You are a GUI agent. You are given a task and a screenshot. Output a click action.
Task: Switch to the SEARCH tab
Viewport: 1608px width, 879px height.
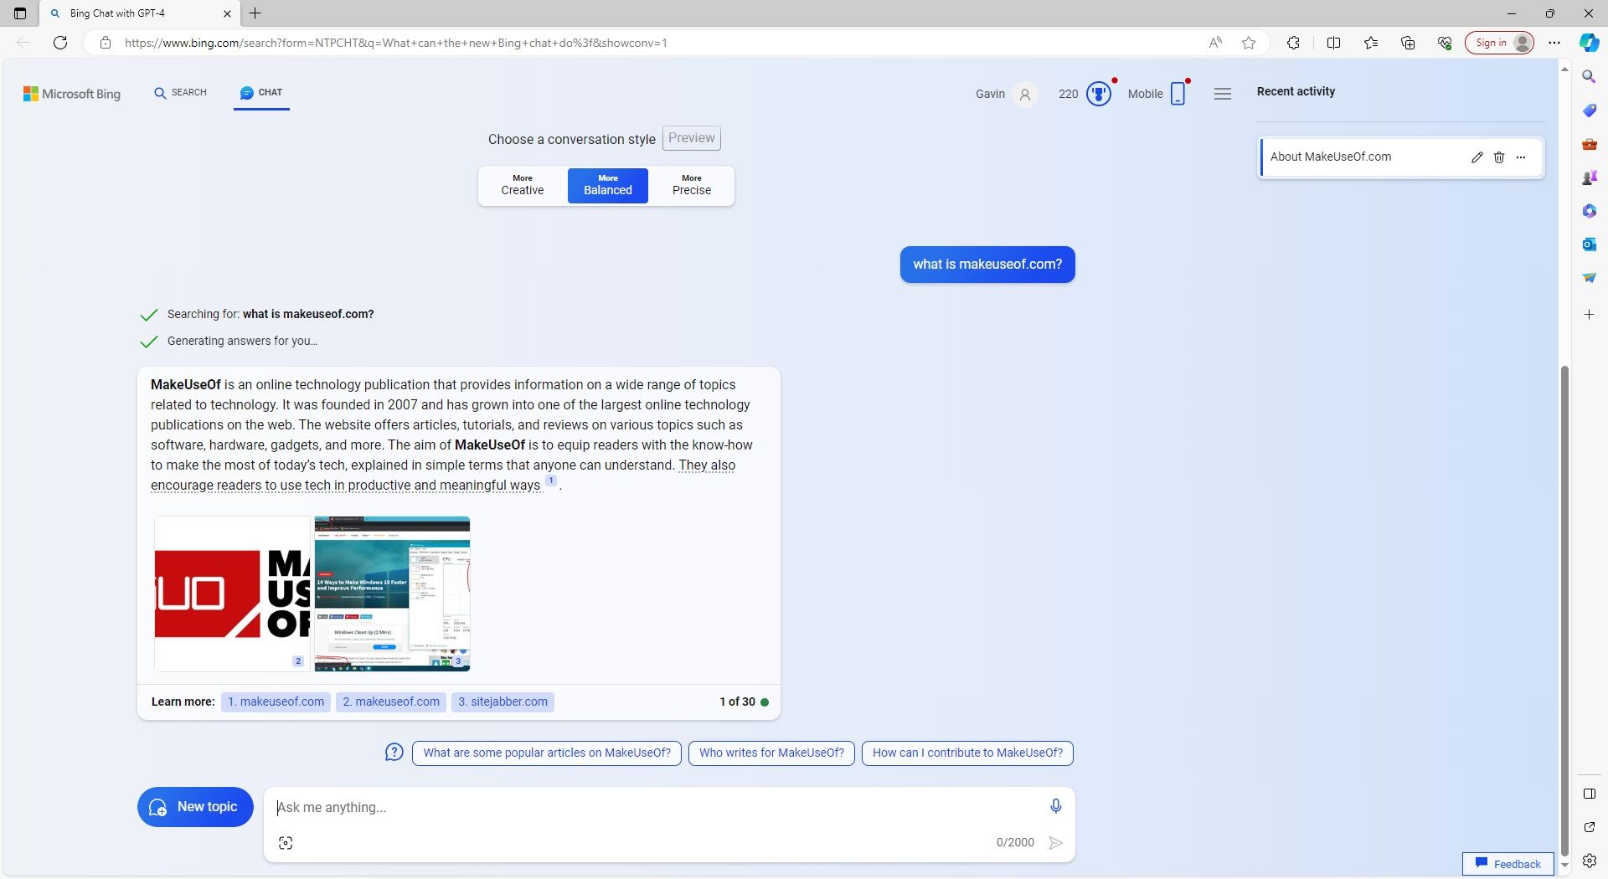tap(180, 93)
